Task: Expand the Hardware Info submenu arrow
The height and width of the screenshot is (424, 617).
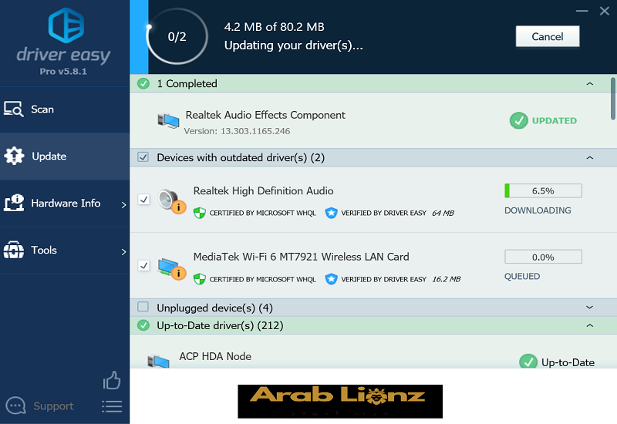Action: coord(123,204)
